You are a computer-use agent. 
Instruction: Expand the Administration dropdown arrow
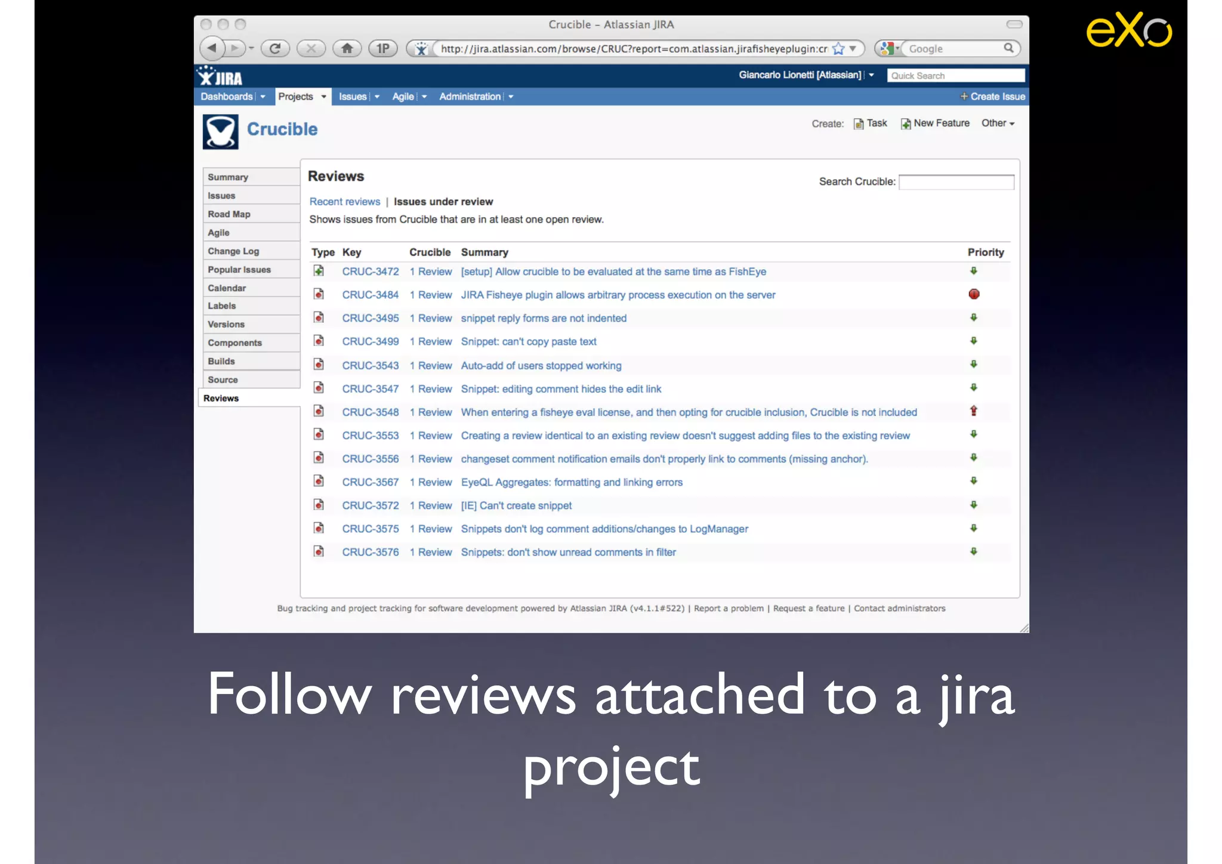pyautogui.click(x=511, y=97)
